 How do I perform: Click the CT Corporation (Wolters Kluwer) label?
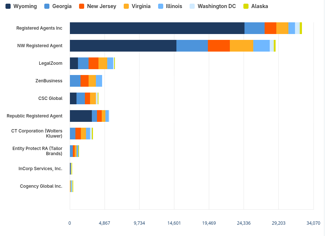(37, 134)
